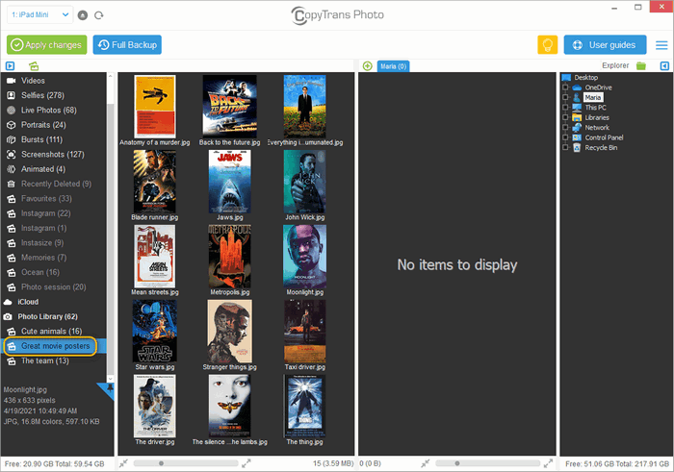Collapse the device albums panel arrow
Screen dimensions: 674x472
click(x=10, y=66)
